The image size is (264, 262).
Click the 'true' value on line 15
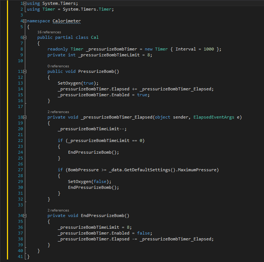pos(142,95)
